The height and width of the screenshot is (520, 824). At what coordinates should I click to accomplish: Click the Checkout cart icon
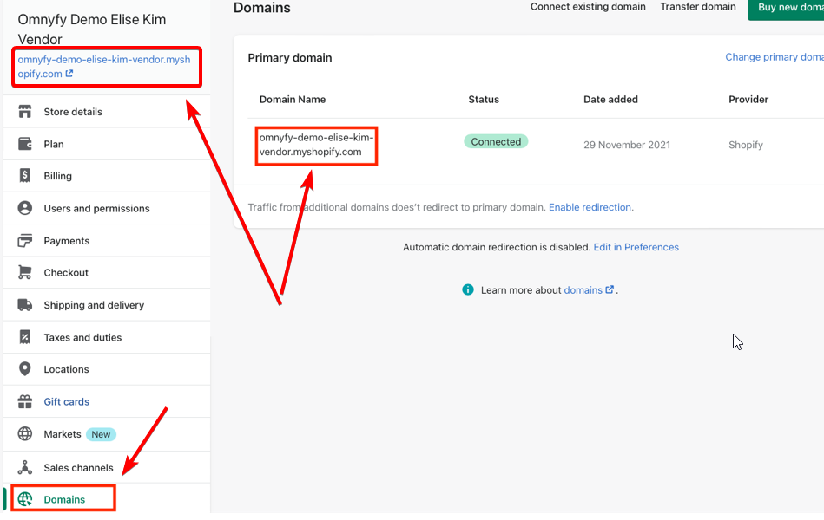(x=24, y=272)
